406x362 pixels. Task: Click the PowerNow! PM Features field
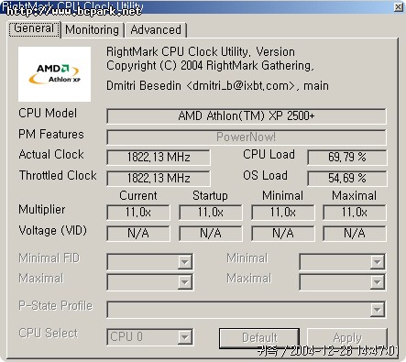[247, 137]
